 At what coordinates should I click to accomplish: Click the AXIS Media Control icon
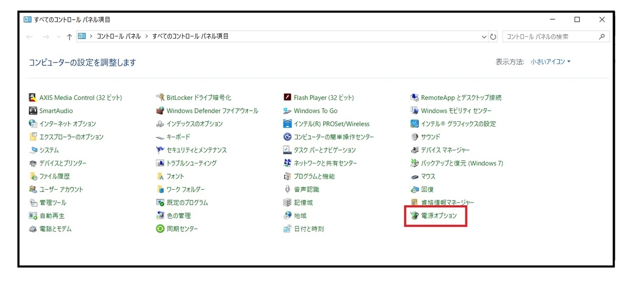pos(33,98)
